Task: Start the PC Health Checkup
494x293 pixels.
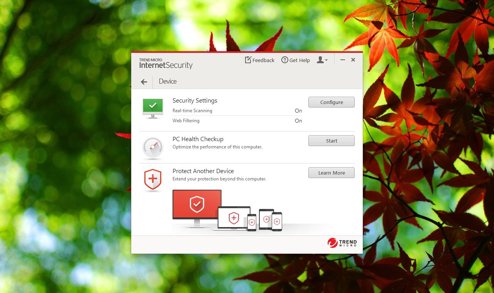Action: 332,141
